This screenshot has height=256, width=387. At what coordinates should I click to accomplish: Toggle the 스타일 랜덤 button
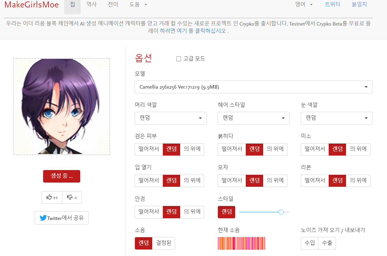pos(226,212)
